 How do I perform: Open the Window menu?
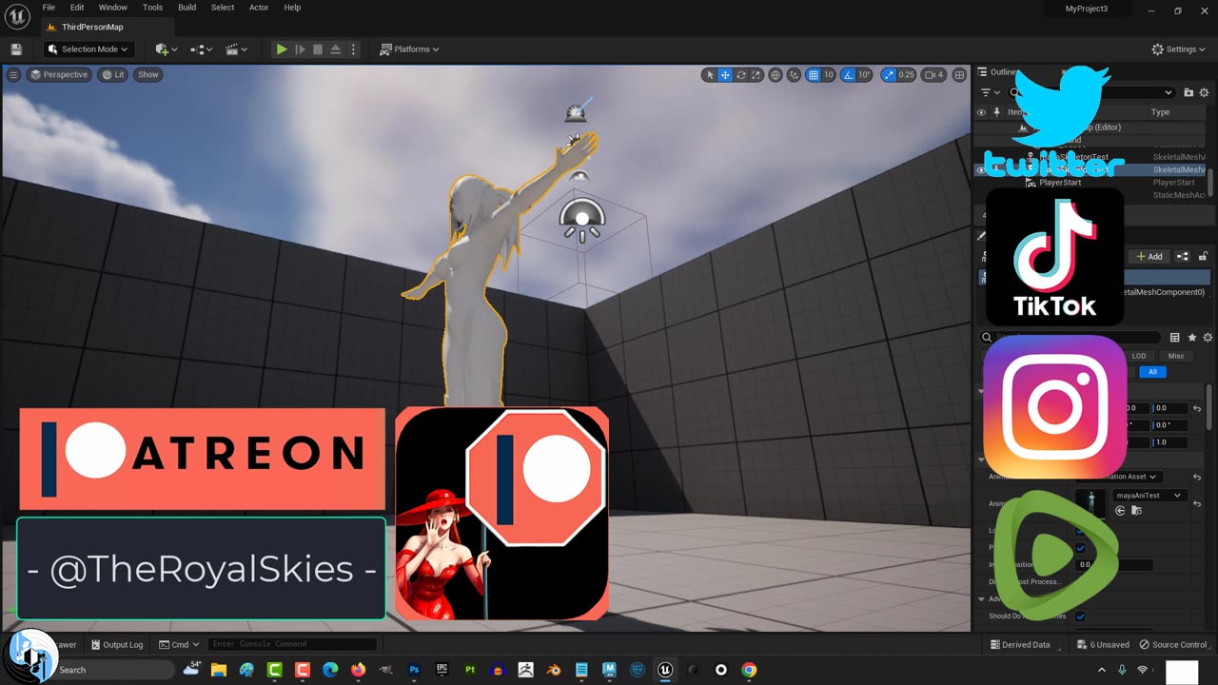[x=112, y=8]
